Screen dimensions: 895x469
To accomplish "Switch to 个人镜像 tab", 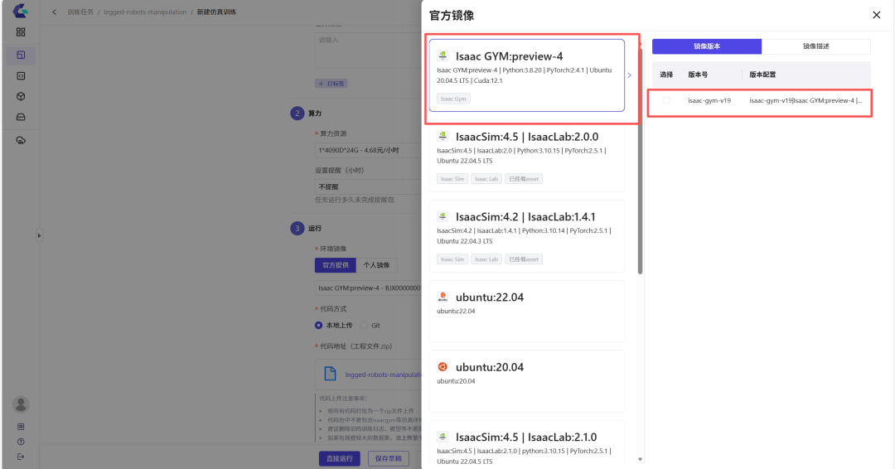I will 377,265.
